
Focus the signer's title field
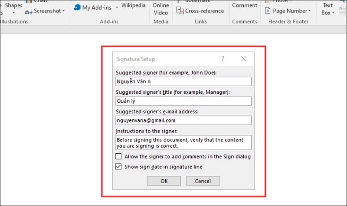(183, 101)
